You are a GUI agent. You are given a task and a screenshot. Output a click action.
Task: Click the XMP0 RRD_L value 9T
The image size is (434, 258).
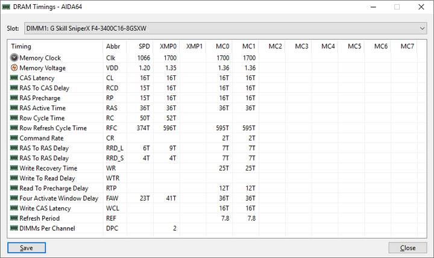(x=173, y=148)
